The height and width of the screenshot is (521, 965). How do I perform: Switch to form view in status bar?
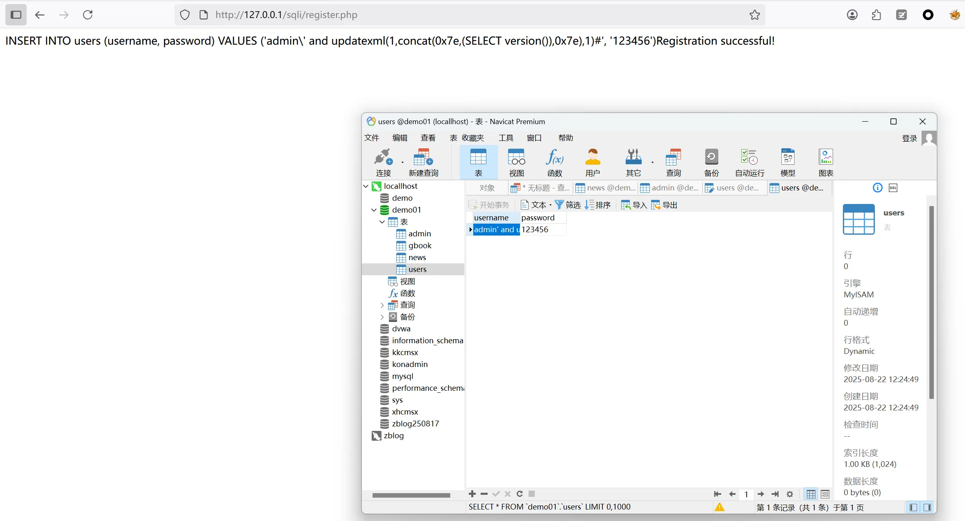825,494
